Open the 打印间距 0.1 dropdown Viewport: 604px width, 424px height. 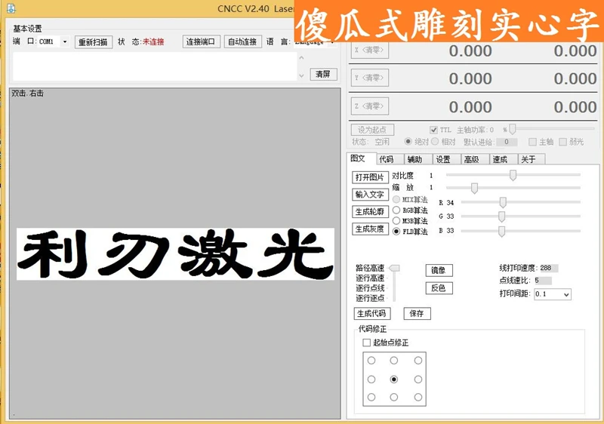coord(553,294)
